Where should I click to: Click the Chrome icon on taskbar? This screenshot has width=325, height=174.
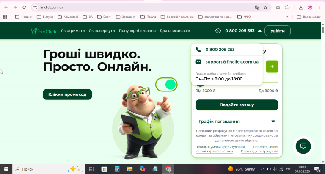tap(168, 169)
